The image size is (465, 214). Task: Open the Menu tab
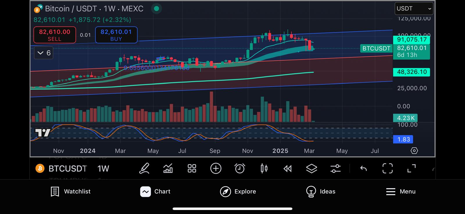click(x=401, y=191)
